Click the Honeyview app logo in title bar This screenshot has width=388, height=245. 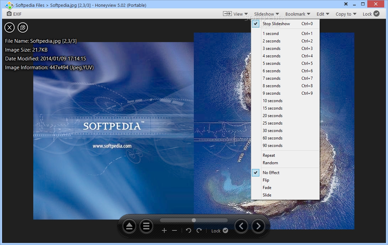point(10,5)
